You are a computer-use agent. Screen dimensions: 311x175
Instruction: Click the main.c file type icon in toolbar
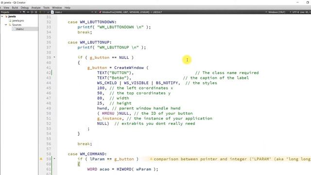(x=52, y=12)
